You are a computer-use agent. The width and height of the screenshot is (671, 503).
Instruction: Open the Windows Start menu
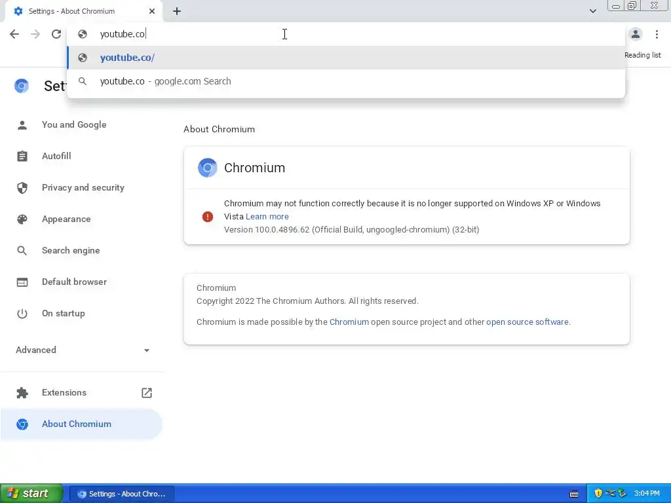click(31, 494)
